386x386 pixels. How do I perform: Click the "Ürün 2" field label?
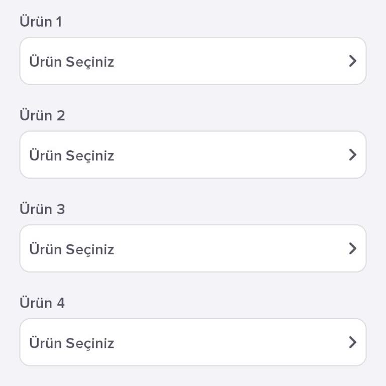click(x=42, y=116)
